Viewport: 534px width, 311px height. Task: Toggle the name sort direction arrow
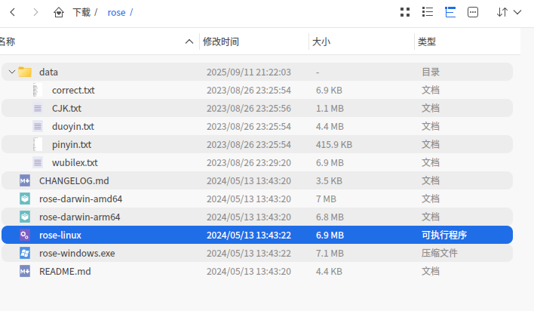coord(189,42)
